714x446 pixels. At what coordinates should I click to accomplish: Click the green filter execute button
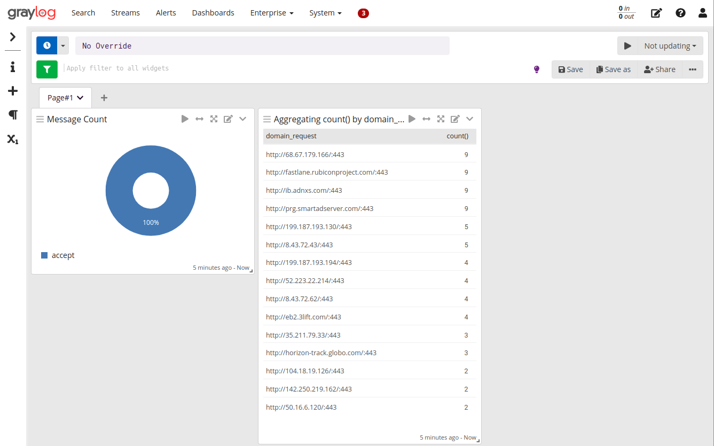pyautogui.click(x=47, y=69)
